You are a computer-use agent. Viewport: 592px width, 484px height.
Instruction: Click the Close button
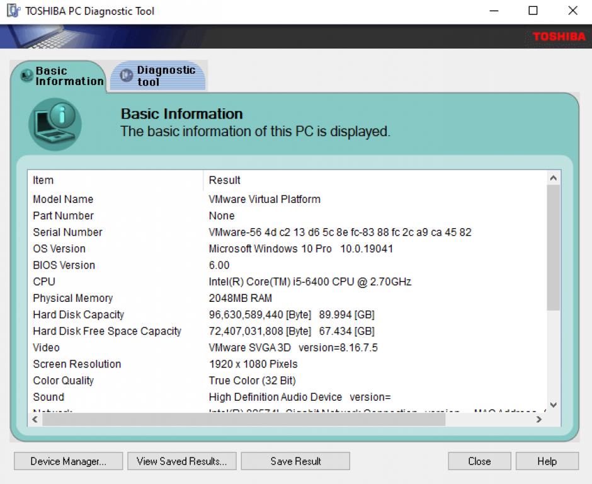pos(479,461)
